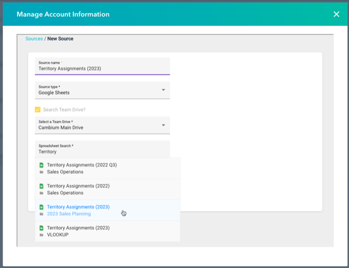Select Territory Assignments (2022) search result
This screenshot has width=349, height=268.
pos(107,189)
